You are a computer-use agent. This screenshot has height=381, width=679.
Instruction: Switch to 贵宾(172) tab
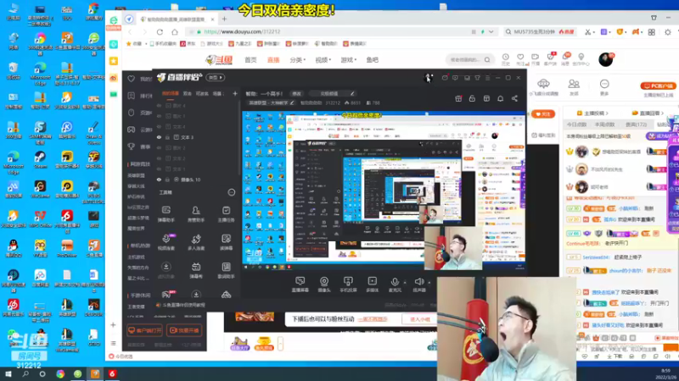coord(636,124)
